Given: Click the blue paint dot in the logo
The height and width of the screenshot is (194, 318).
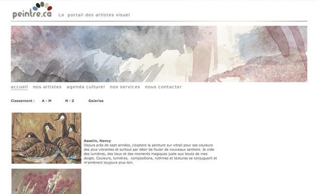Looking at the screenshot, I should (35, 9).
